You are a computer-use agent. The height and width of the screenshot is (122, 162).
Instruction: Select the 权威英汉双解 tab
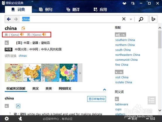click(16, 89)
